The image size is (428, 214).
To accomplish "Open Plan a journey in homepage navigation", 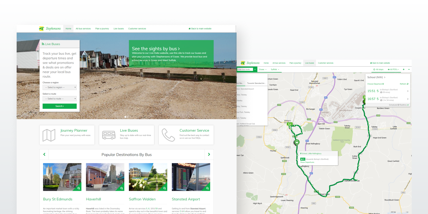I will coord(102,29).
